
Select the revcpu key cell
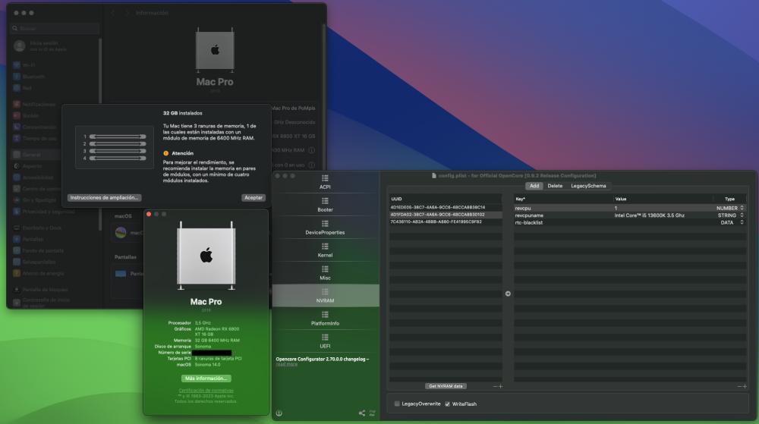[563, 208]
